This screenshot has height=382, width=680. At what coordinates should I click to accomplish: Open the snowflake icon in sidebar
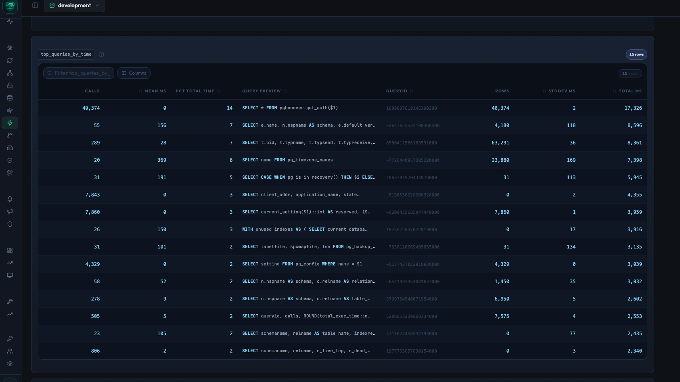coord(10,48)
